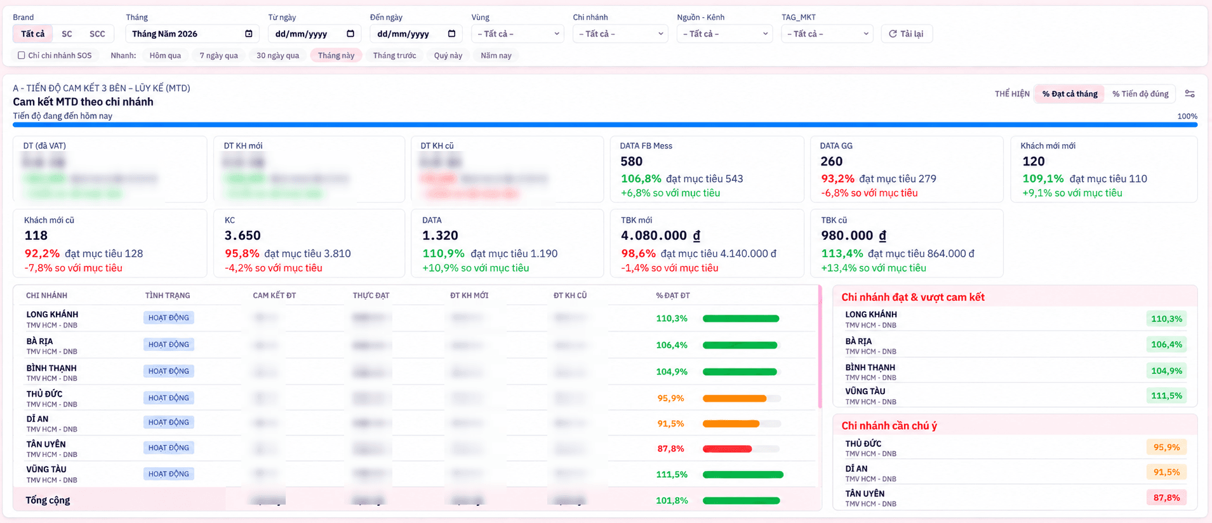Select the Năm nay quick filter
The width and height of the screenshot is (1212, 523).
[496, 55]
